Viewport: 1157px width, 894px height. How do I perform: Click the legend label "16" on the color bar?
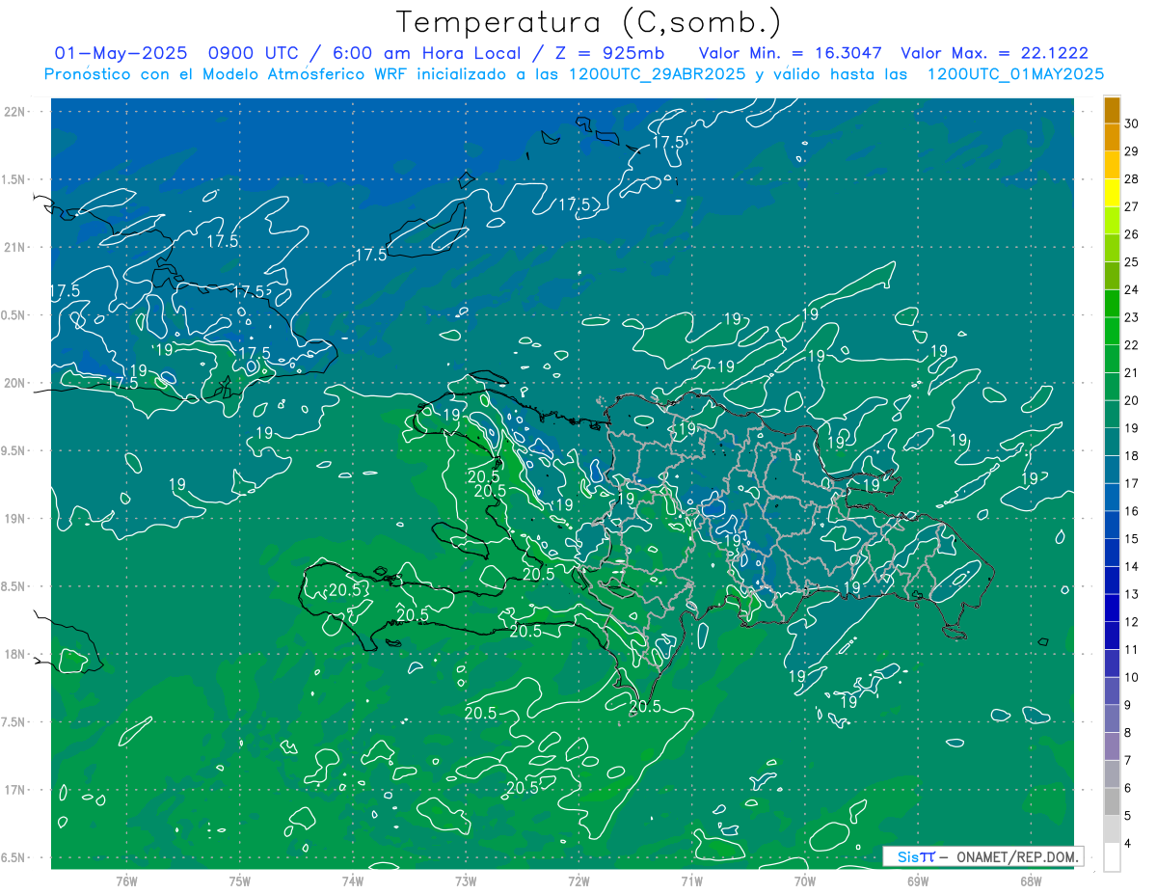coord(1133,512)
